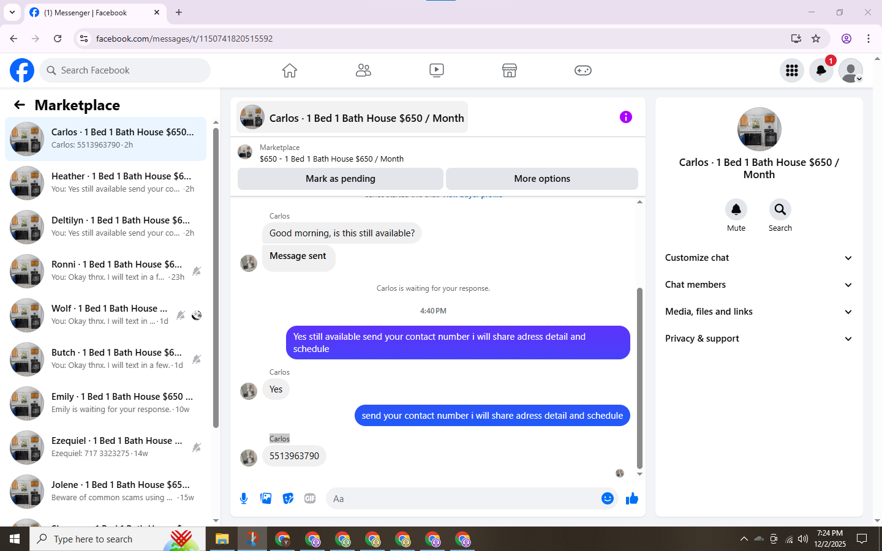The height and width of the screenshot is (551, 882).
Task: Go back using the Marketplace back arrow
Action: [x=20, y=105]
